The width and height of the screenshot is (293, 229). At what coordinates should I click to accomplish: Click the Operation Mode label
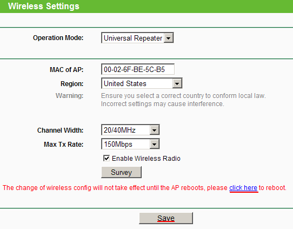58,38
